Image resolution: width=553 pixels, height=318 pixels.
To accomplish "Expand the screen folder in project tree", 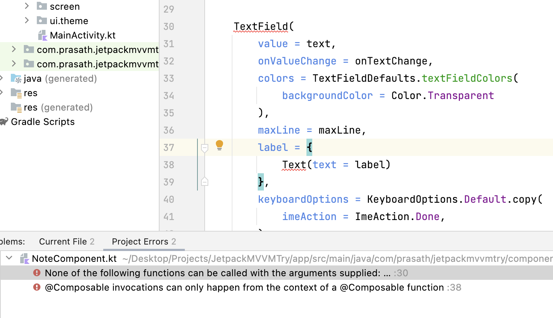I will point(27,6).
